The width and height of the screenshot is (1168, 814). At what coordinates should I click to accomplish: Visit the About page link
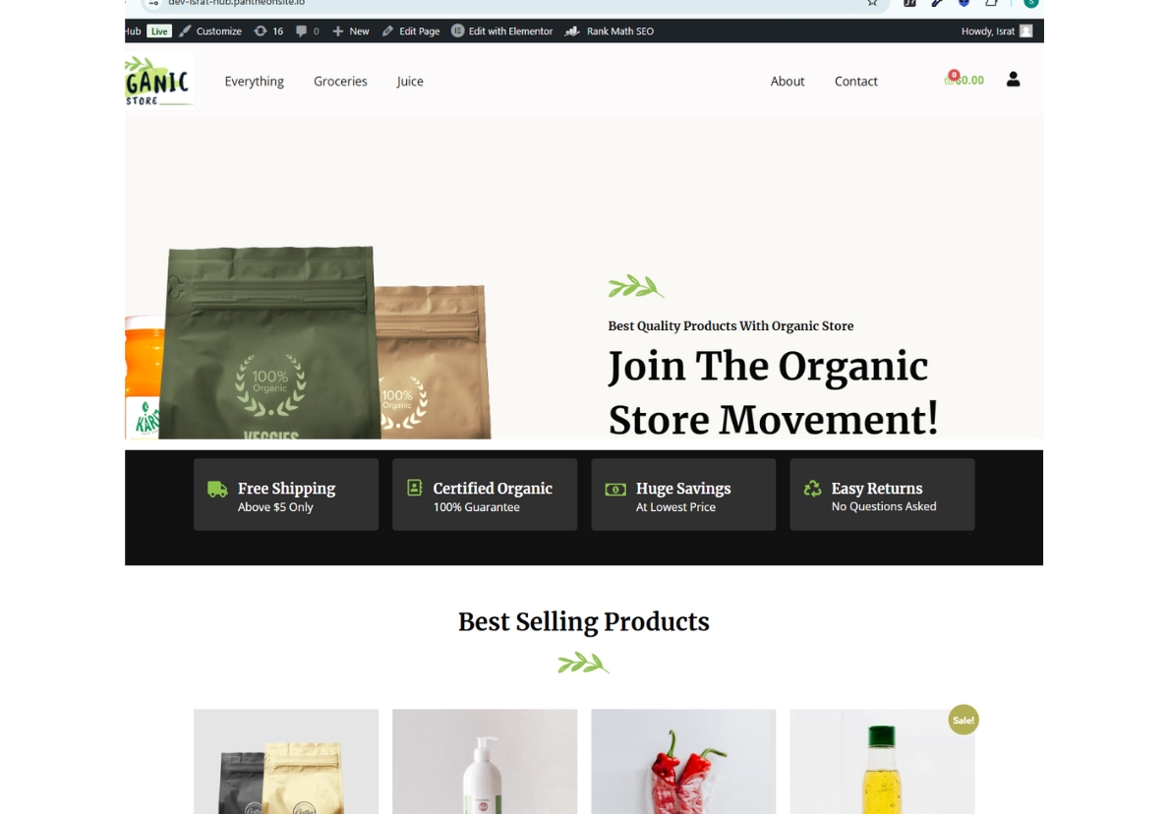[x=788, y=82]
